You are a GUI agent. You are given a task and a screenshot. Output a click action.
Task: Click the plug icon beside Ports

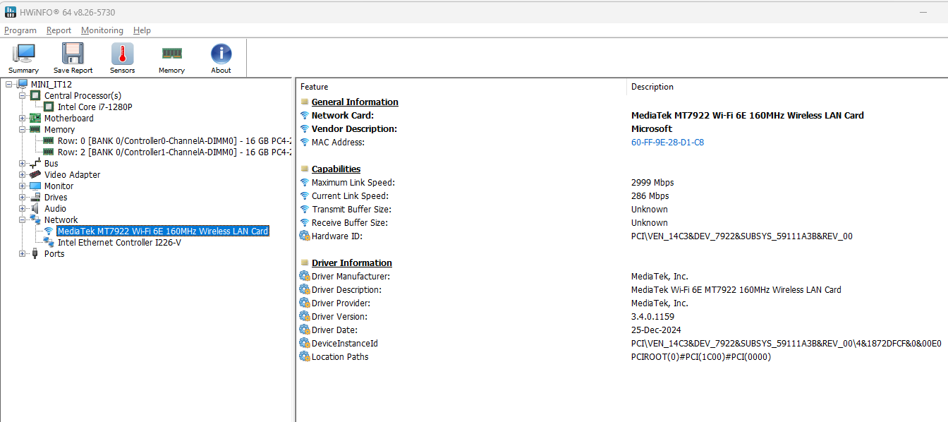pos(35,254)
